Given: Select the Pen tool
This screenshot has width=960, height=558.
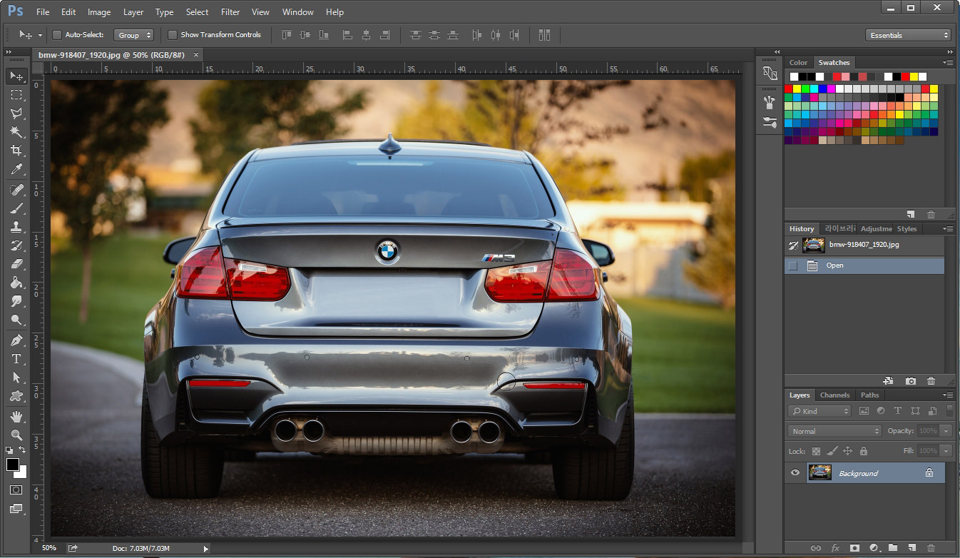Looking at the screenshot, I should (x=16, y=340).
